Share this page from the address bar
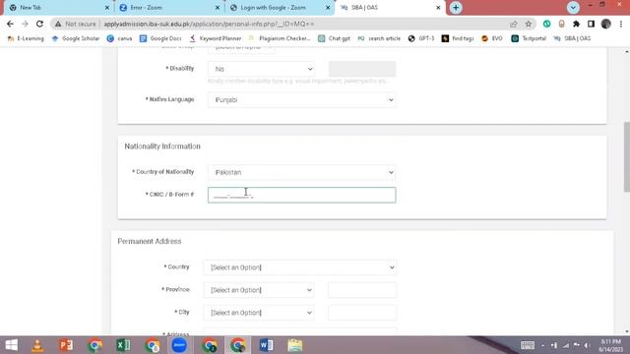Screen dimensions: 630x354 (x=514, y=24)
